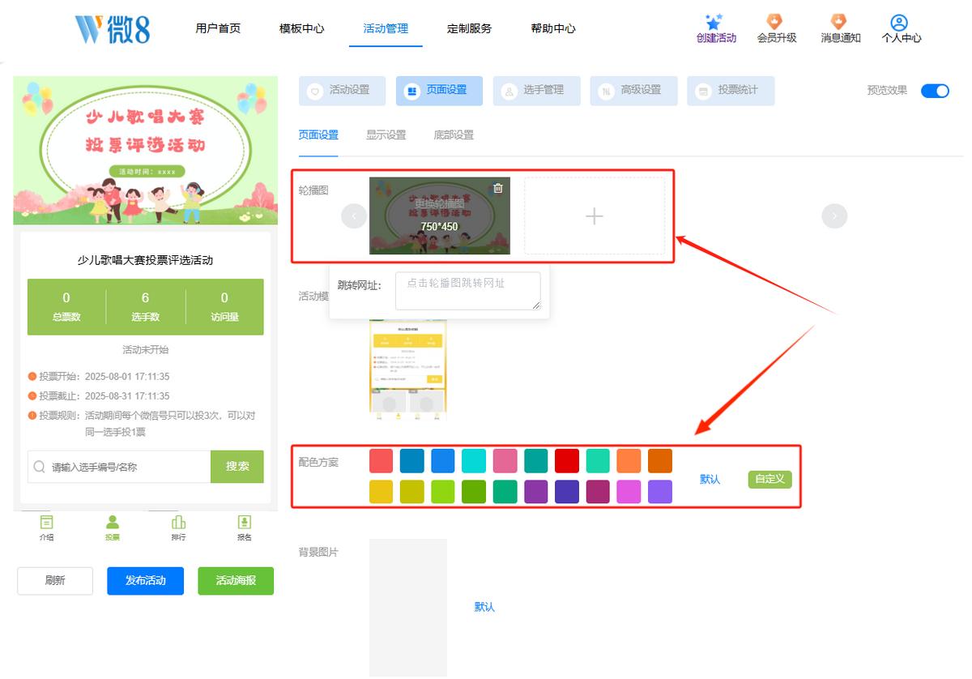Screen dimensions: 972x679
Task: Open the 底部设置 sub-tab
Action: (x=454, y=135)
